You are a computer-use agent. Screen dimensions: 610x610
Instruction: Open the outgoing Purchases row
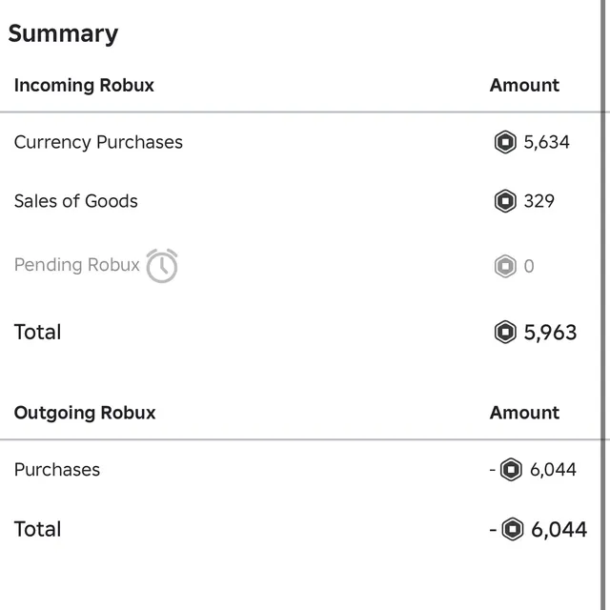coord(300,470)
